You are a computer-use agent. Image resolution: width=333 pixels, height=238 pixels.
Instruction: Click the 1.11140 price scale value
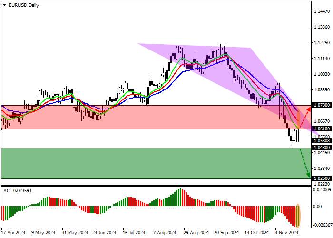(322, 59)
